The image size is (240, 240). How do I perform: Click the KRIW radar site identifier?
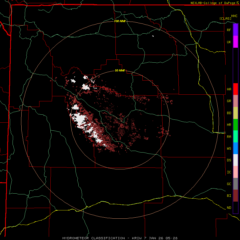[137, 238]
